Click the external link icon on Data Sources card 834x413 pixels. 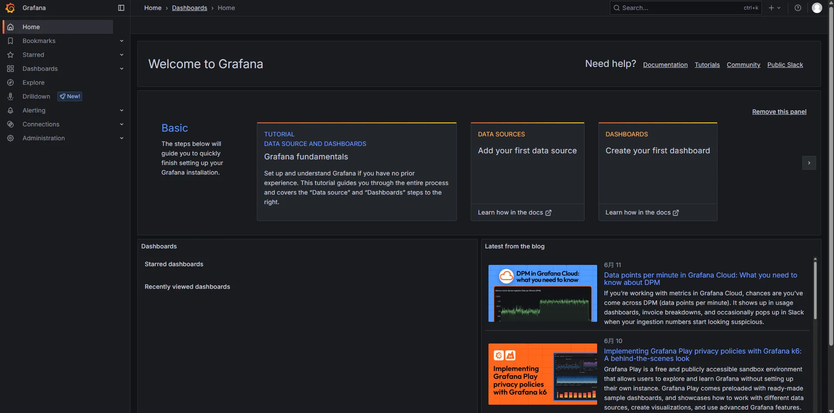click(x=548, y=213)
